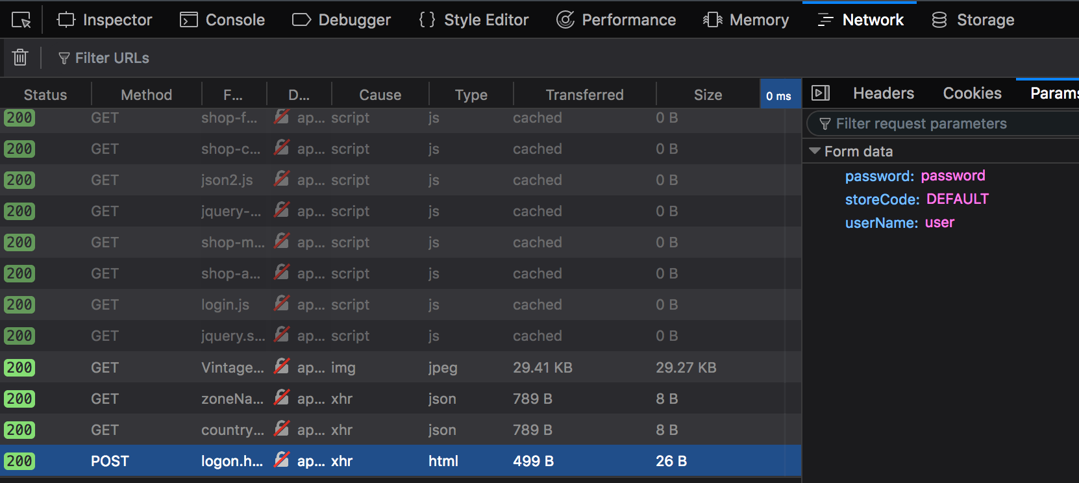Select the userName form data entry
The image size is (1079, 483).
[899, 223]
